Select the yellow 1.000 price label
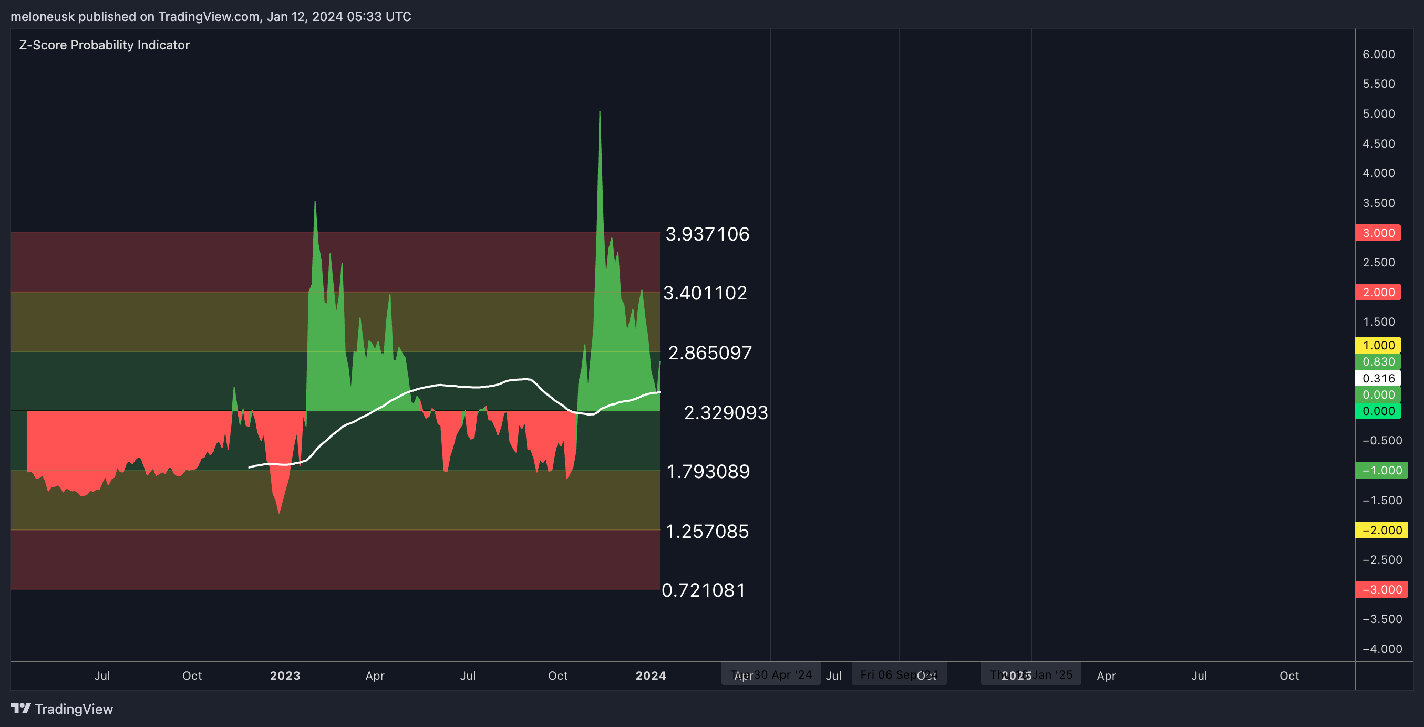Screen dimensions: 1424x727 pos(1378,345)
